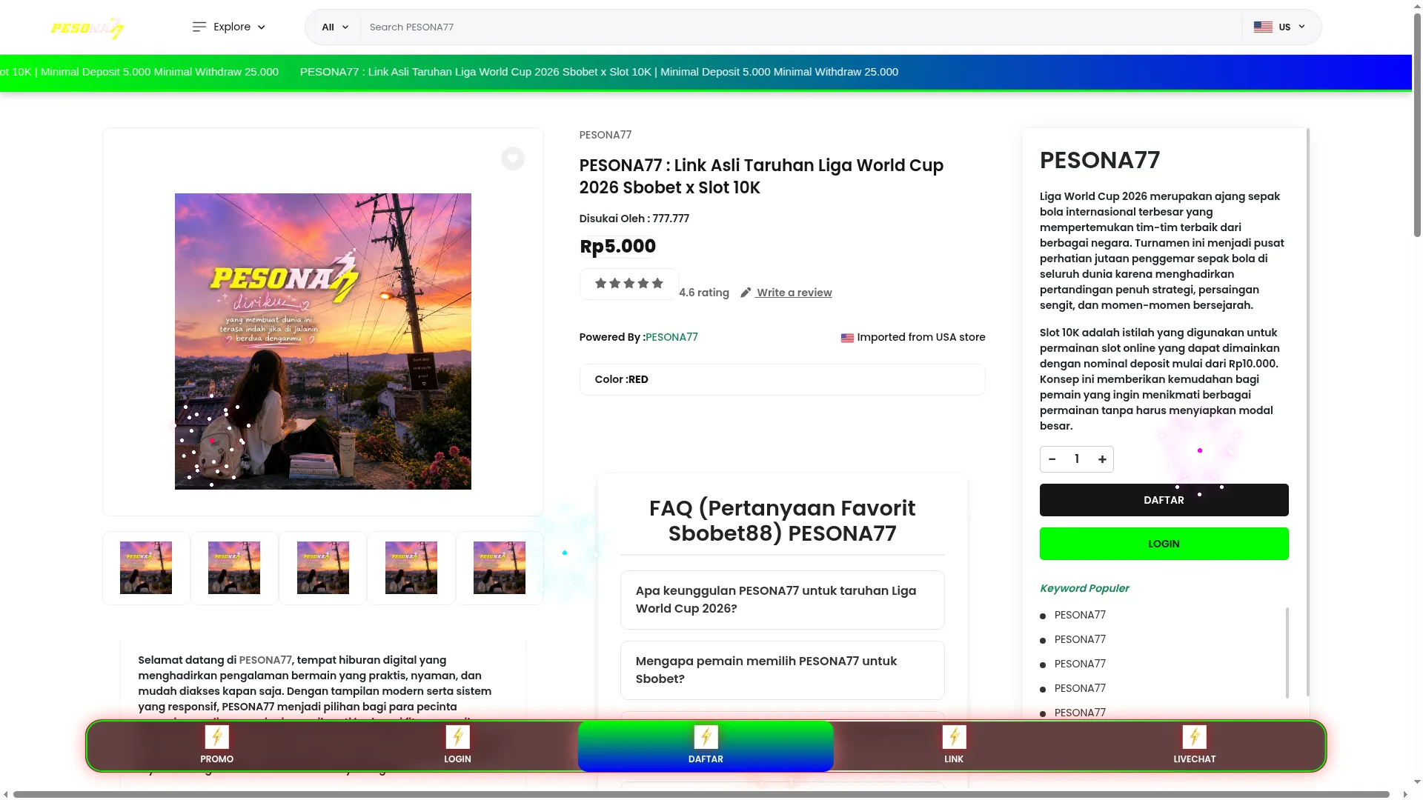The image size is (1423, 800).
Task: Click the Rp5.000 price text
Action: [x=617, y=246]
